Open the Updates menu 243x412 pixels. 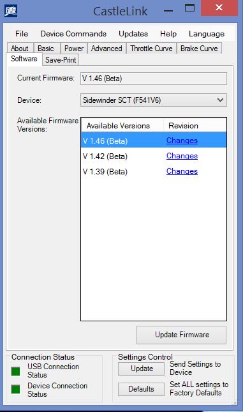pos(133,34)
